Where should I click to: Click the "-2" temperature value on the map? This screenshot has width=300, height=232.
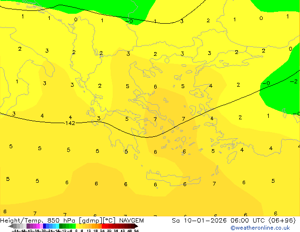(x=294, y=81)
